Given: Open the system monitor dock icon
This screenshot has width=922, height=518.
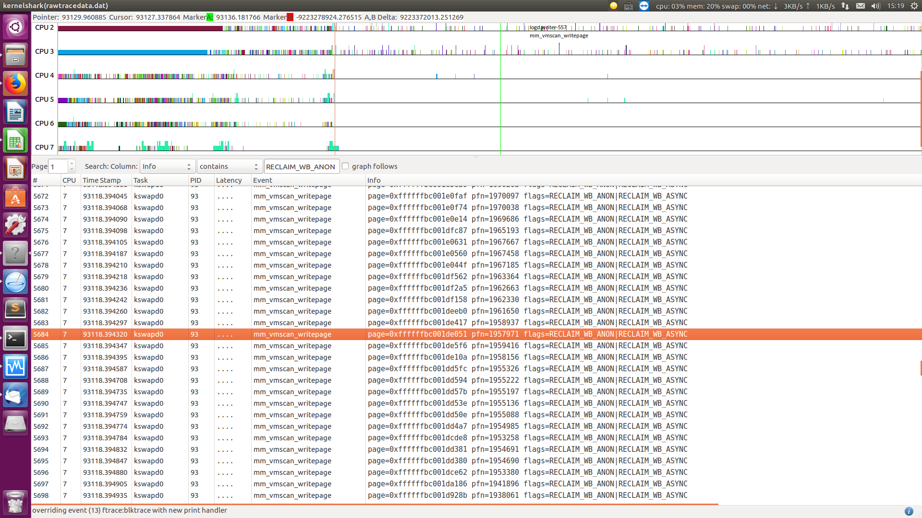Looking at the screenshot, I should coord(15,367).
